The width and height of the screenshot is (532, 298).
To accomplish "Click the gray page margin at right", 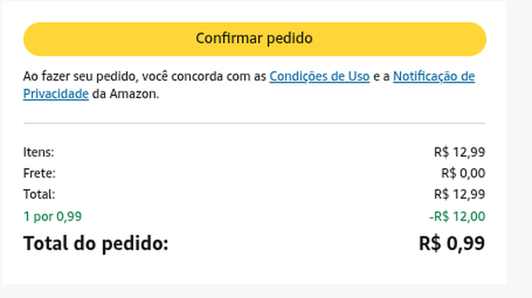I will [x=519, y=149].
